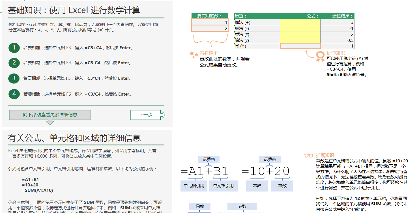
Task: Click the 下一步 arrow button
Action: 148,115
